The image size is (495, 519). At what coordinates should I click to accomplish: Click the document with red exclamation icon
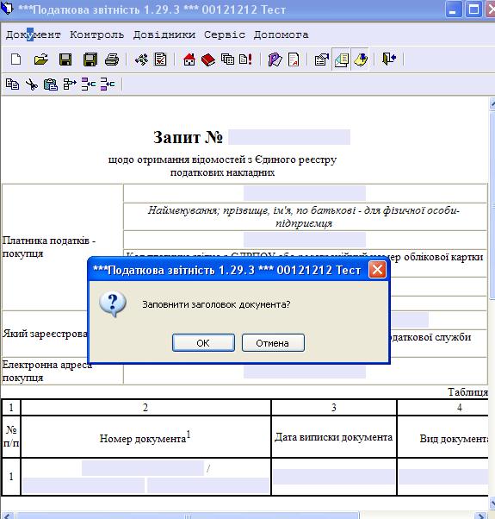tap(246, 59)
